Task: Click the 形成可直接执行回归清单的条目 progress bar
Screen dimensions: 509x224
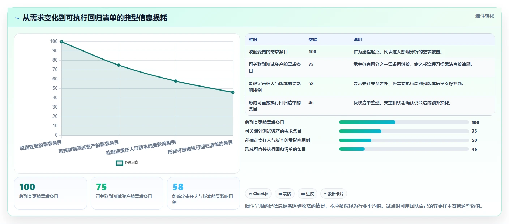Action: 404,149
